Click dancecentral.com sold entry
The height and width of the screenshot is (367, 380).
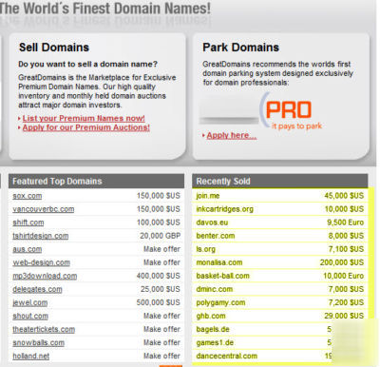pyautogui.click(x=226, y=356)
